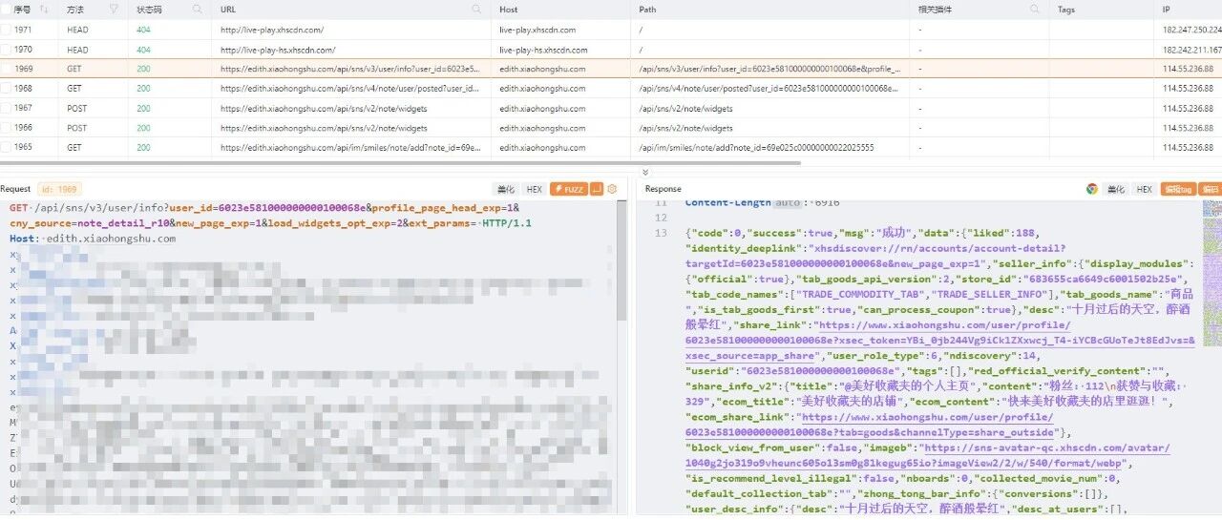The width and height of the screenshot is (1222, 520).
Task: Tick the select-all checkbox in table header
Action: (x=6, y=9)
